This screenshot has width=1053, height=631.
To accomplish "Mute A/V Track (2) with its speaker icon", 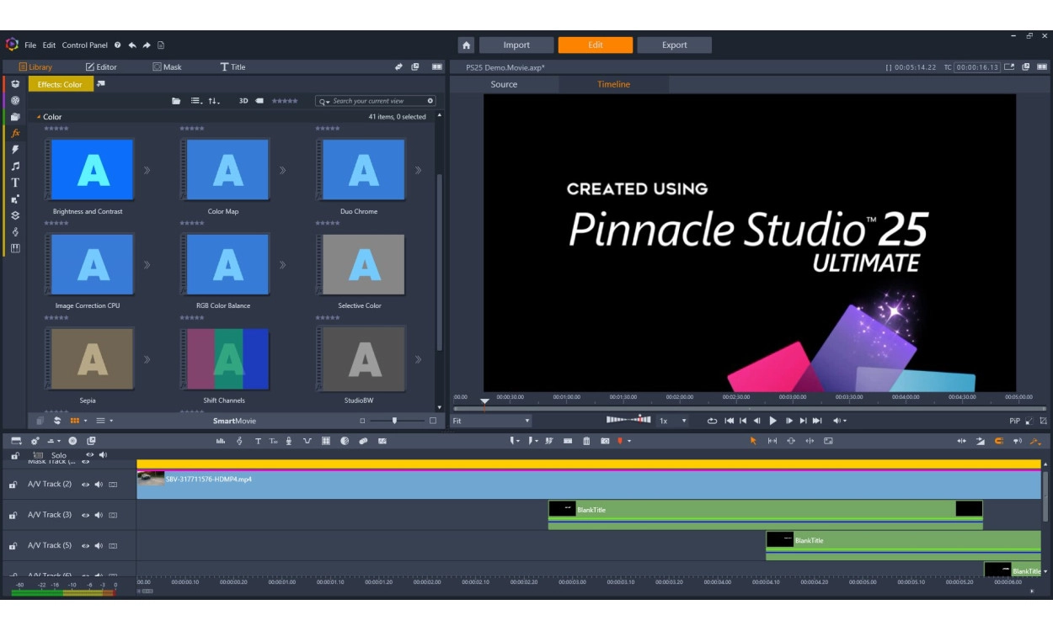I will (x=99, y=485).
